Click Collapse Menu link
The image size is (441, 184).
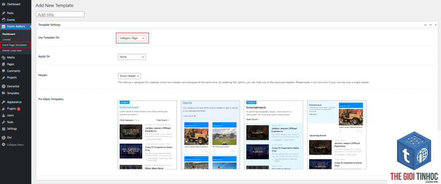click(x=16, y=145)
